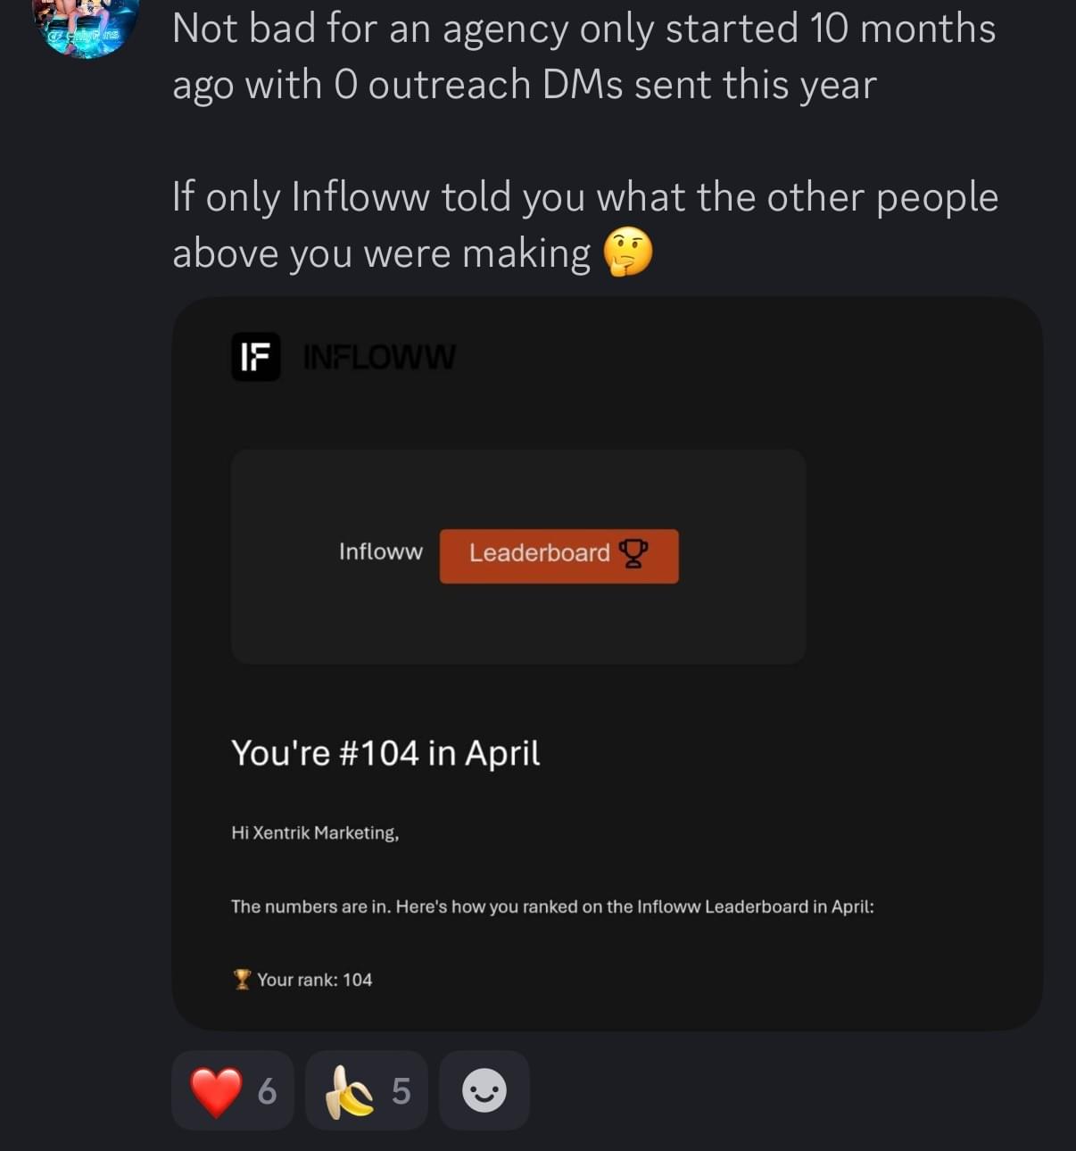This screenshot has width=1076, height=1151.
Task: Click the "You're #104 in April" heading
Action: pos(385,753)
